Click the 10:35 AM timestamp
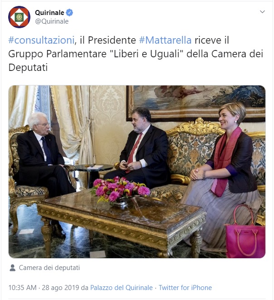This screenshot has width=274, height=300. (22, 288)
